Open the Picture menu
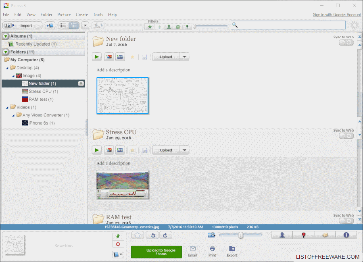Viewport: 363px width, 262px height. coord(64,15)
